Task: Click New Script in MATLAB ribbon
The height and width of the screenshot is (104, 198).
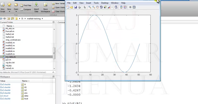Action: (3, 7)
